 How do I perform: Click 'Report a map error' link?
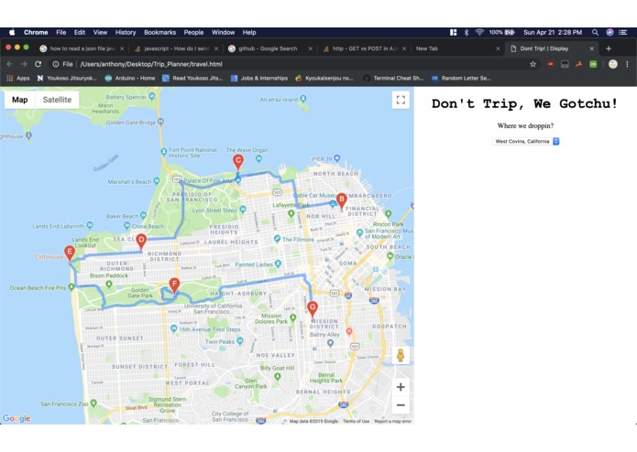393,421
